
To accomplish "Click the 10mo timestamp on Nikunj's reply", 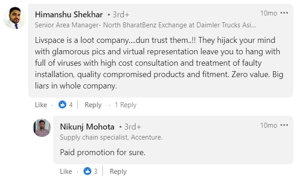I will [269, 125].
